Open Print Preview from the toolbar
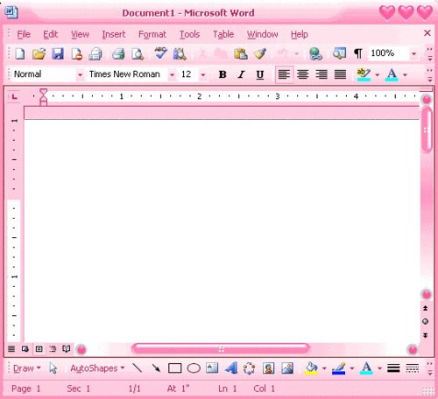Viewport: 438px width, 399px height. click(x=138, y=54)
